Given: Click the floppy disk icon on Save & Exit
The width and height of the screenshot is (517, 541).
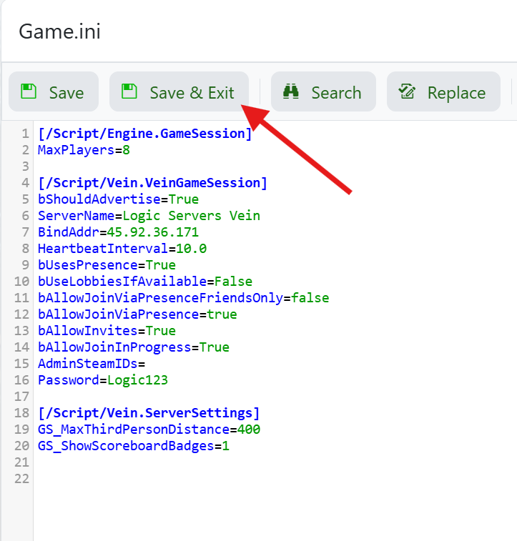Looking at the screenshot, I should pyautogui.click(x=129, y=92).
